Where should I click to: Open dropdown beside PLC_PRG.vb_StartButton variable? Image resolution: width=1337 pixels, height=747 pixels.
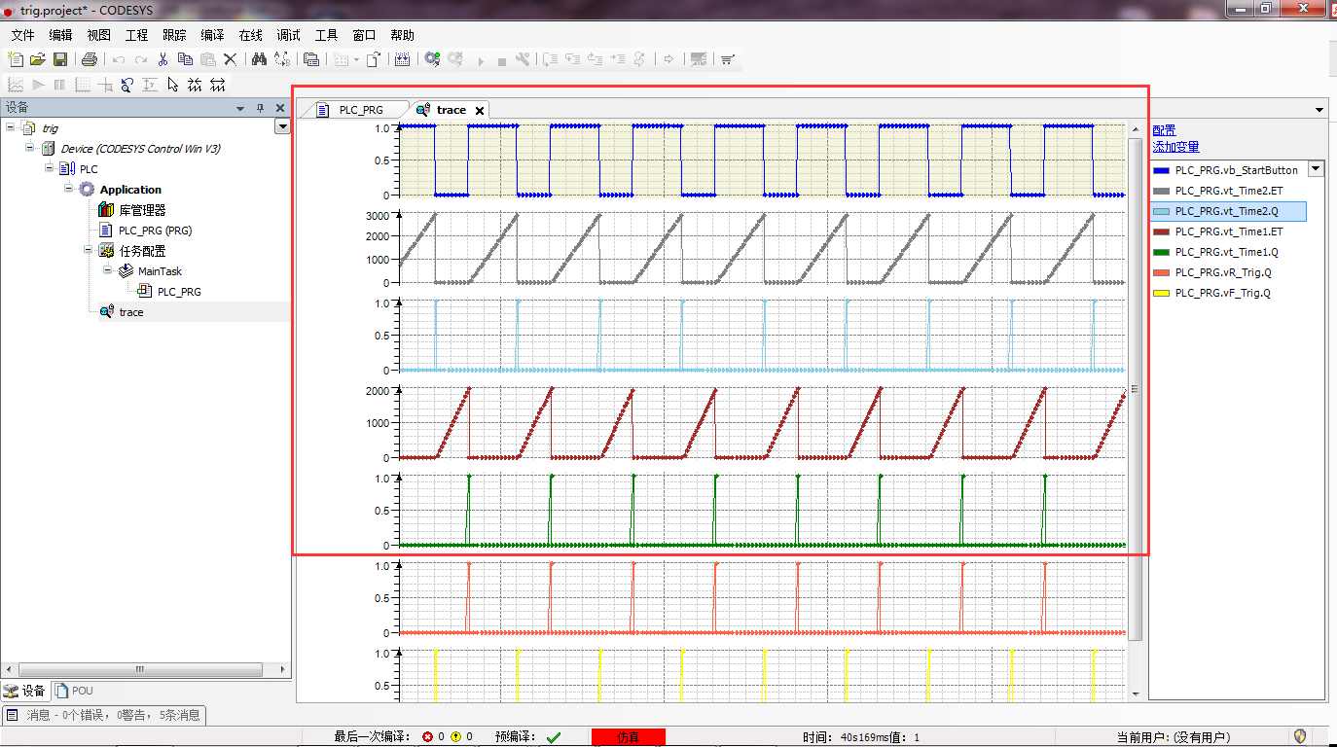1316,169
